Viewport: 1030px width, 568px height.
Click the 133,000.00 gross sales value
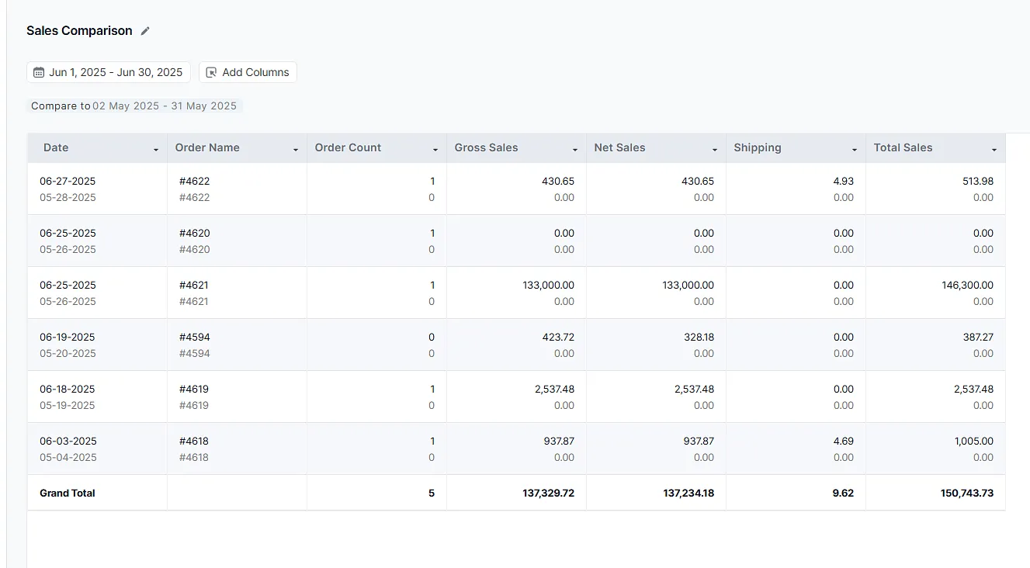(x=549, y=285)
